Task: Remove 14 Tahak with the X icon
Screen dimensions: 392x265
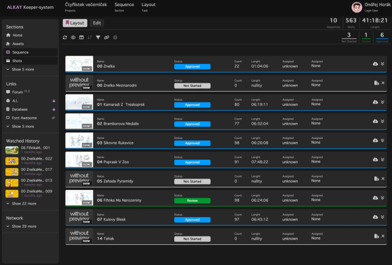Action: 383,236
